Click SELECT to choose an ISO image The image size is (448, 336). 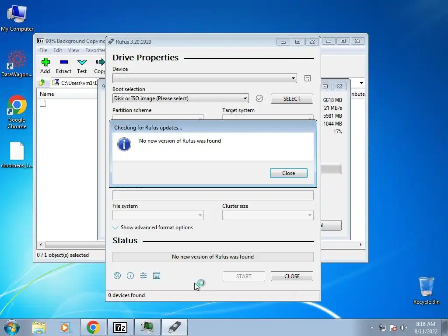[x=292, y=98]
